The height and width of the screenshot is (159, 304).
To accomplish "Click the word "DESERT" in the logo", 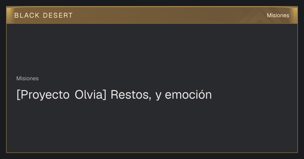I will point(58,15).
